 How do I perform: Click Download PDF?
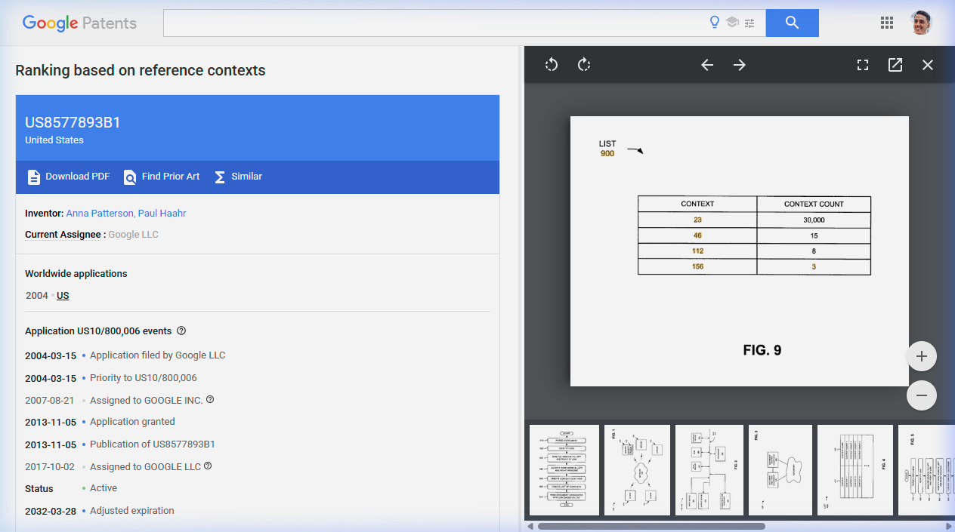tap(68, 177)
